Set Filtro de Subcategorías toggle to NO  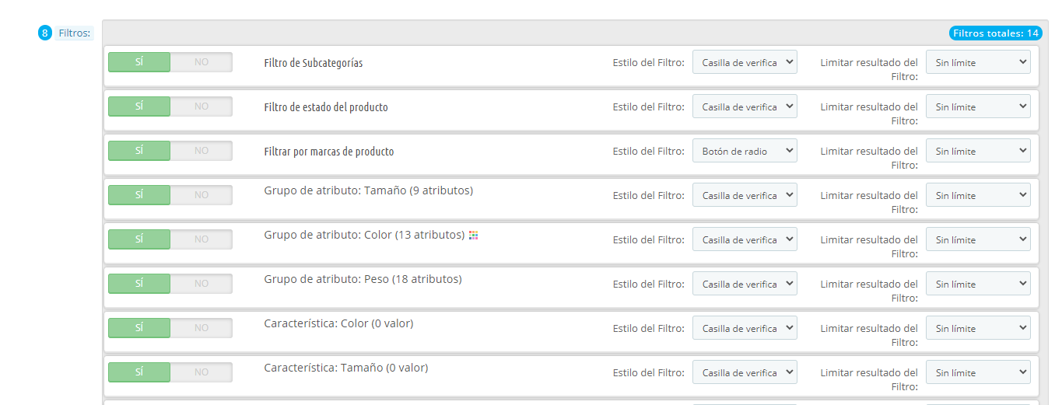[202, 62]
